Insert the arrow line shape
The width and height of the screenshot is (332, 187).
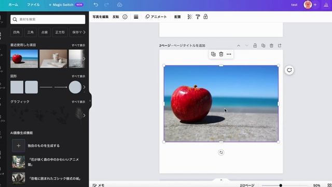pyautogui.click(x=61, y=87)
